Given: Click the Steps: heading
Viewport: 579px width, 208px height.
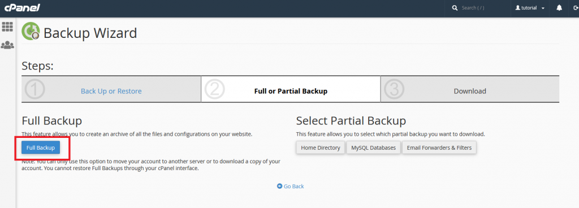Looking at the screenshot, I should pos(38,66).
